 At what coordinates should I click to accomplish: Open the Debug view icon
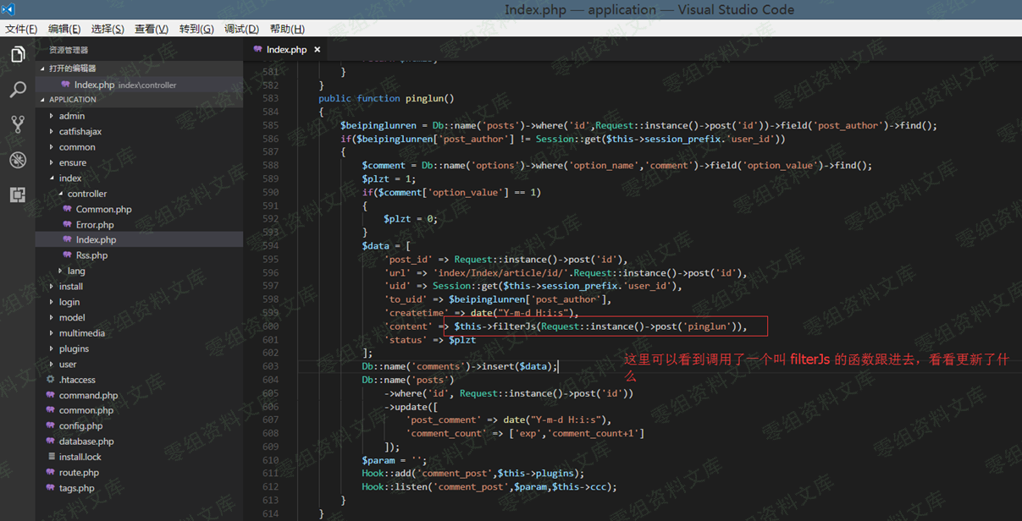click(x=18, y=160)
